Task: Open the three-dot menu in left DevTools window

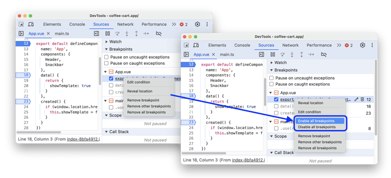Action: (207, 25)
